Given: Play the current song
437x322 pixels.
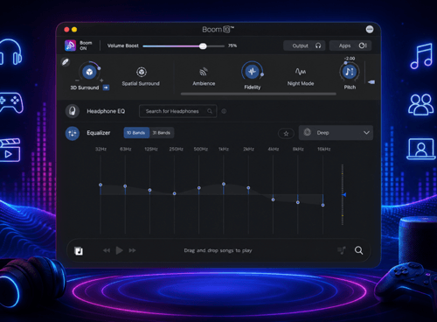Looking at the screenshot, I should [x=119, y=250].
